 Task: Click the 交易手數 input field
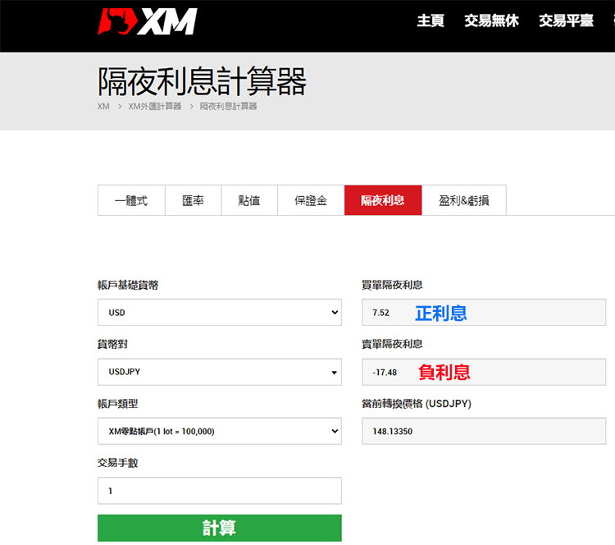pos(220,491)
